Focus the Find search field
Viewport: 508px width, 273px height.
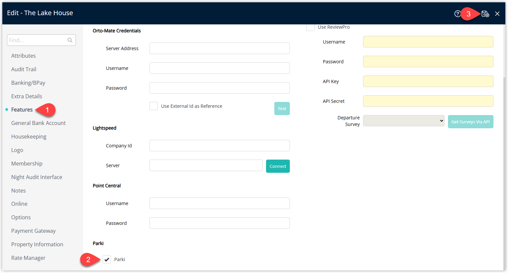(x=41, y=40)
